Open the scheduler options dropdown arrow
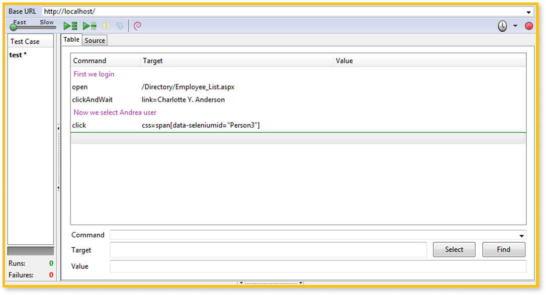The width and height of the screenshot is (546, 295). click(x=515, y=26)
